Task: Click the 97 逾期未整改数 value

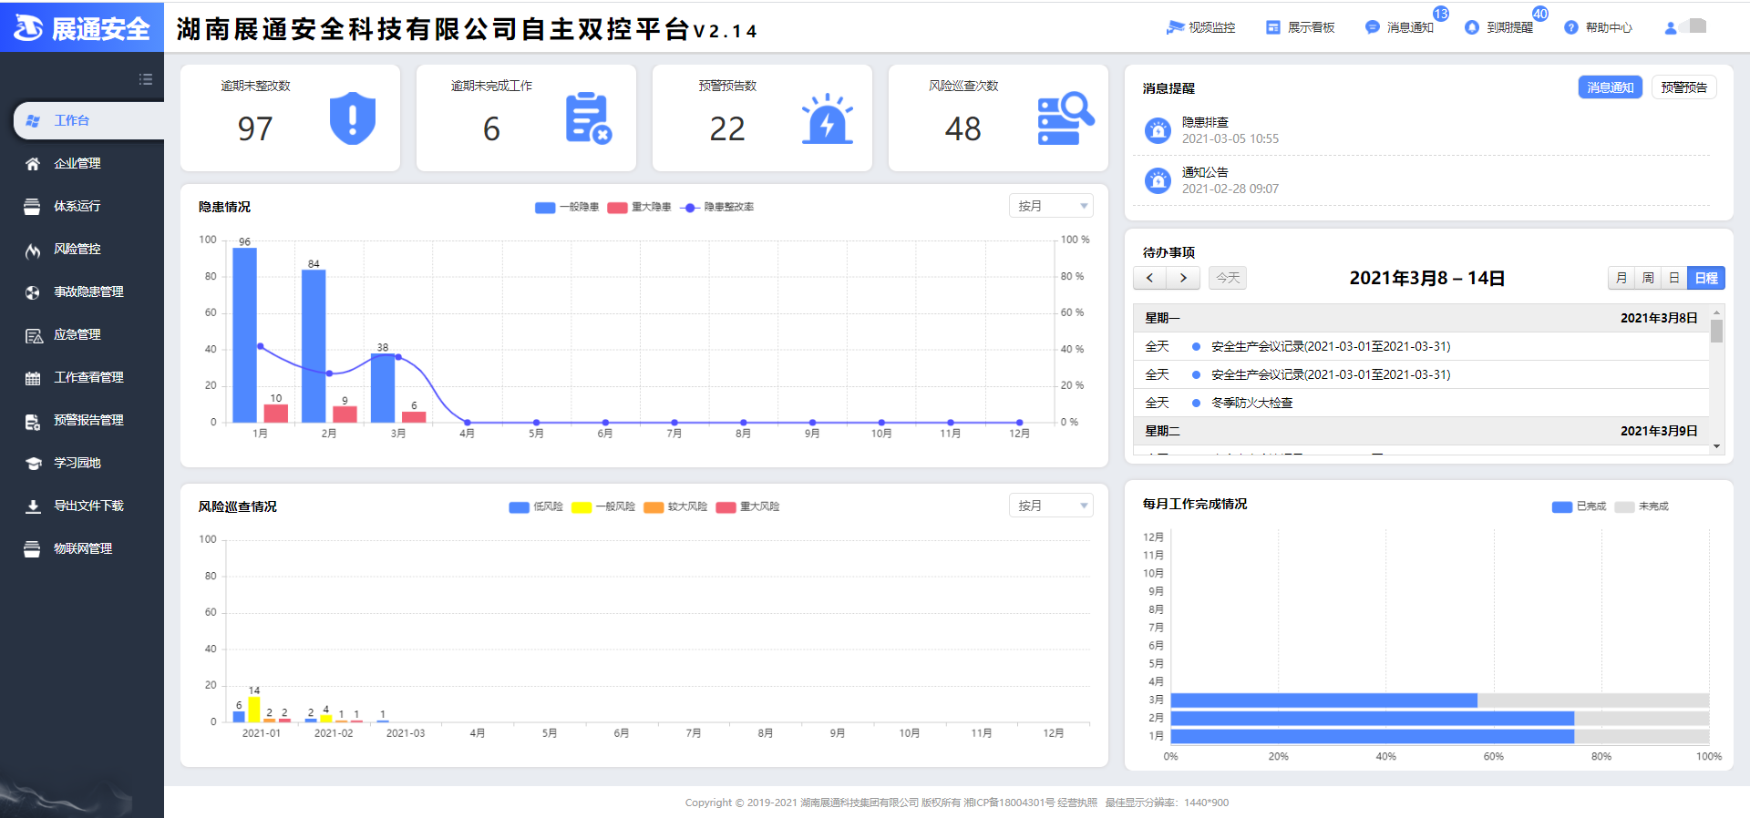Action: 255,129
